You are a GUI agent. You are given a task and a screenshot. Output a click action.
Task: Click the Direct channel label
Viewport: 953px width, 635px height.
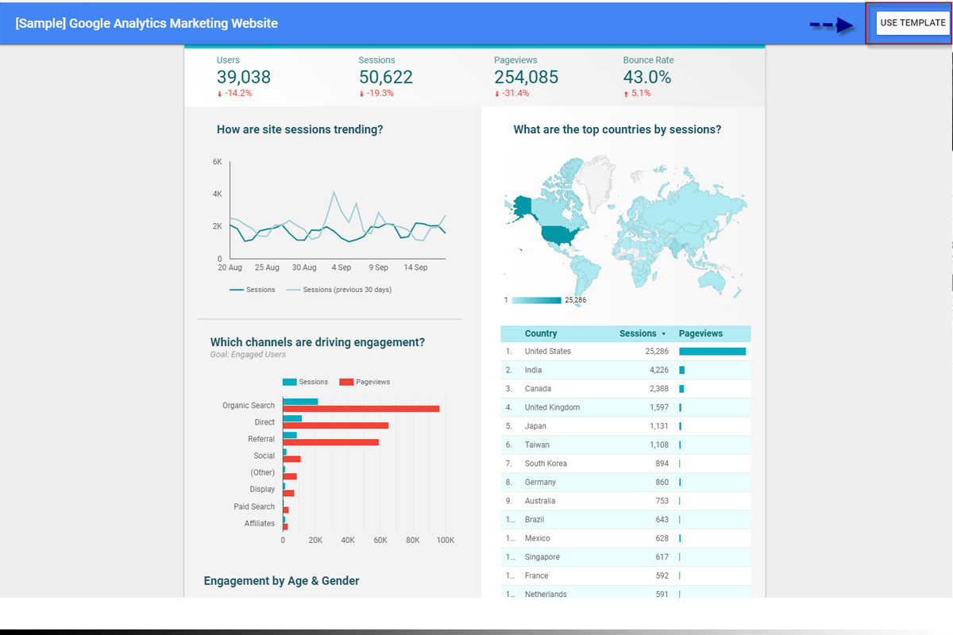click(x=264, y=422)
